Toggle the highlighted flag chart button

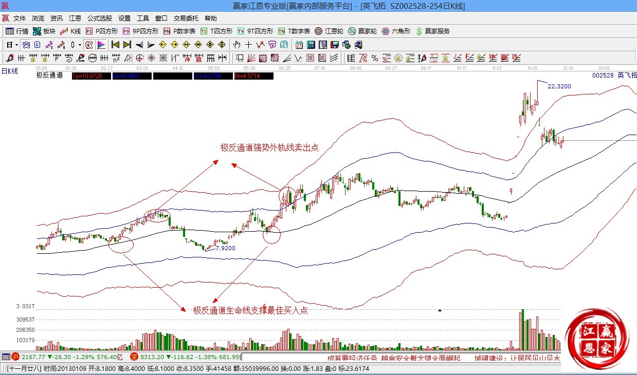coord(101,45)
